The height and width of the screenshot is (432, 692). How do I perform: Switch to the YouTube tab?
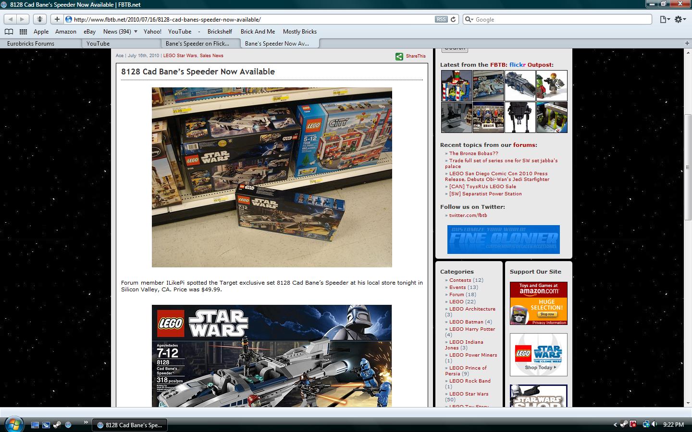(120, 43)
